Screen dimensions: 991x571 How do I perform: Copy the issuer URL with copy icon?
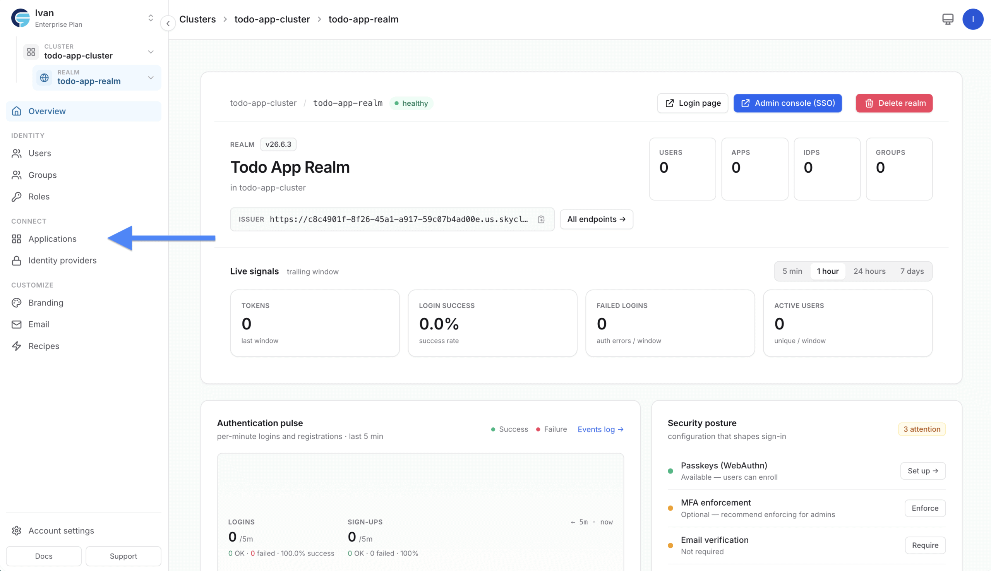pyautogui.click(x=541, y=219)
